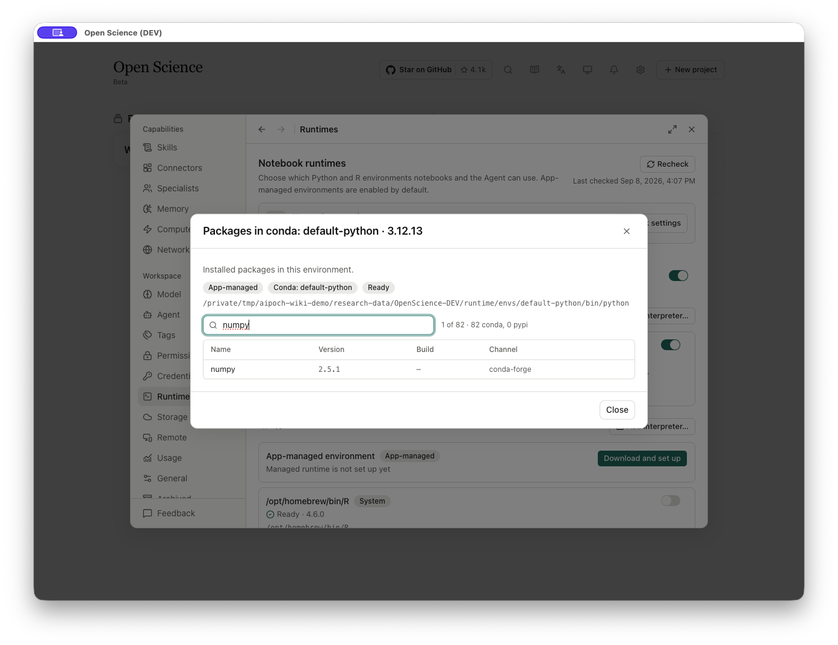Go forward with the right arrow in Runtimes header
Viewport: 838px width, 645px height.
tap(281, 129)
